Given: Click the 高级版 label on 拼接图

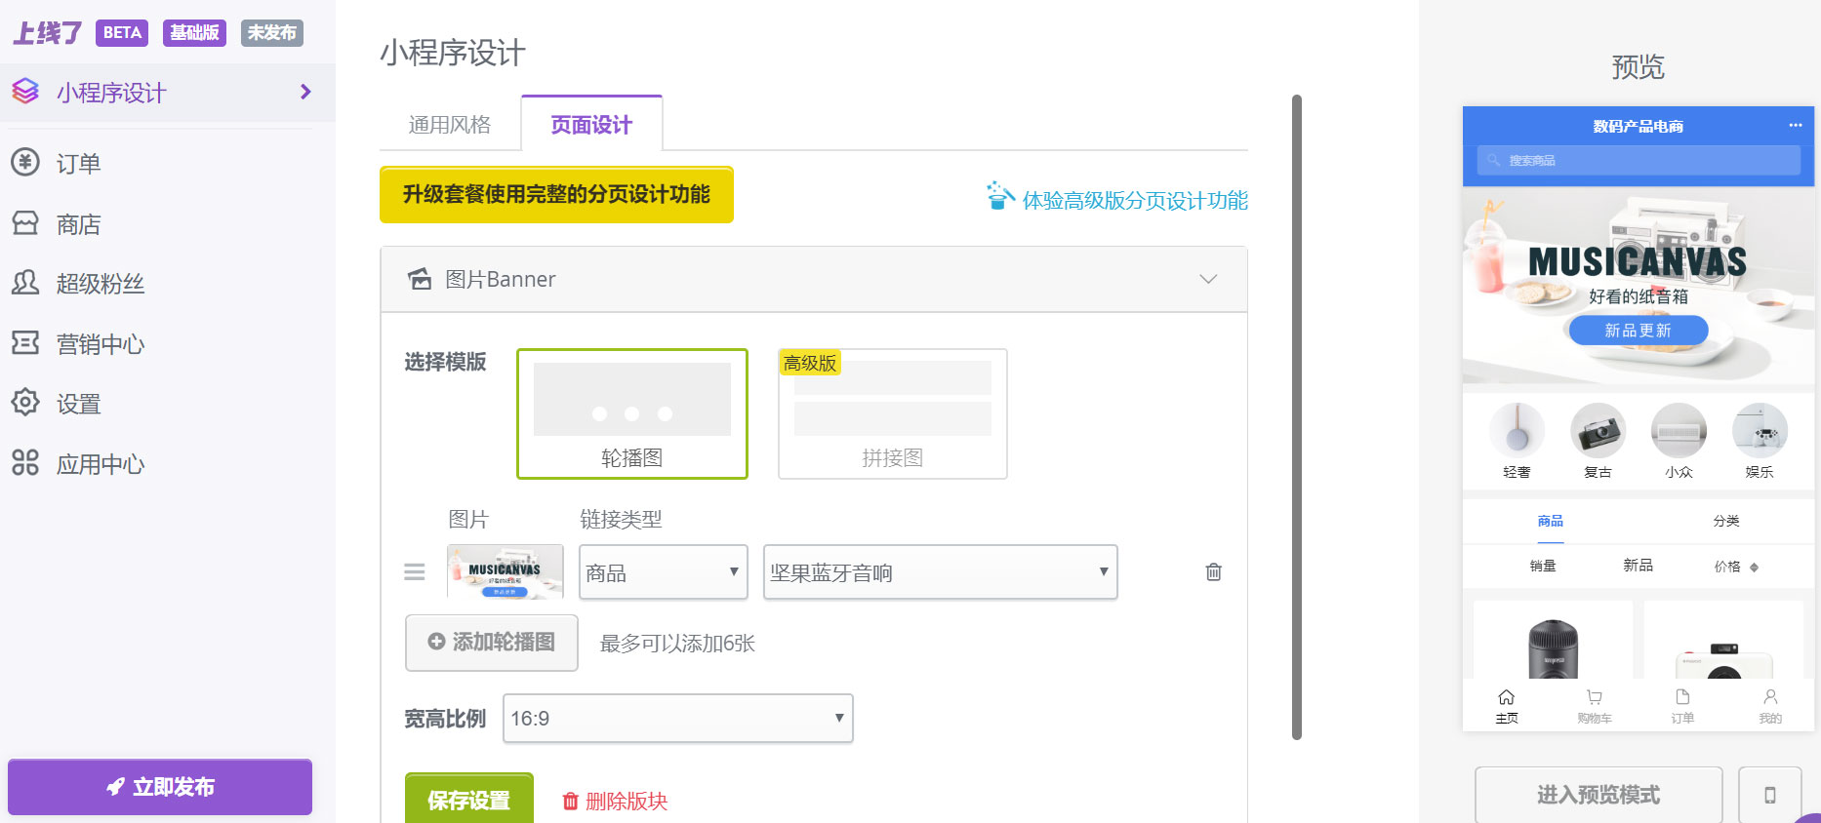Looking at the screenshot, I should click(x=810, y=363).
